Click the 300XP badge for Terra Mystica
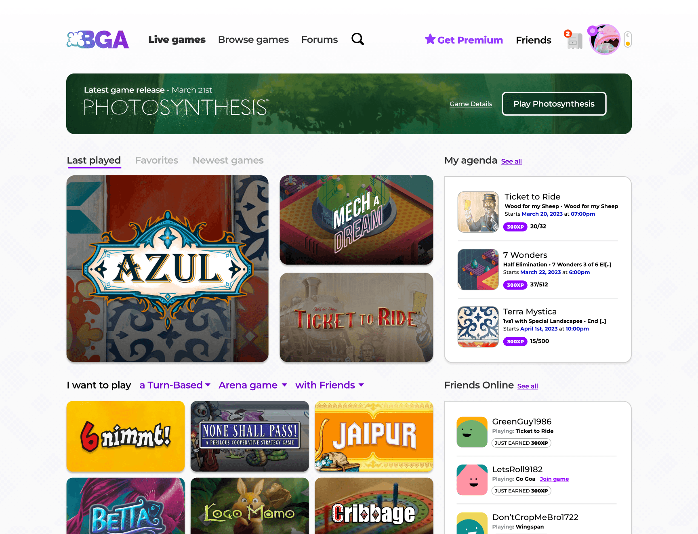 coord(515,342)
